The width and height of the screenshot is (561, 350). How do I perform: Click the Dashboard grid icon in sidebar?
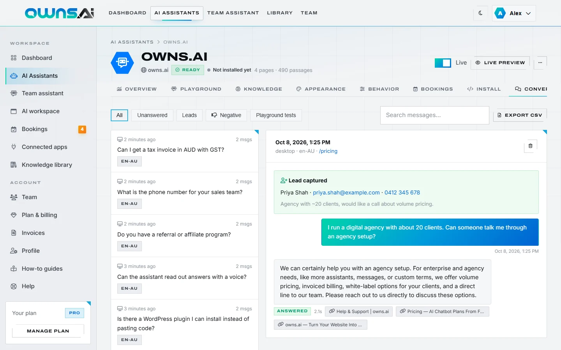[x=14, y=58]
